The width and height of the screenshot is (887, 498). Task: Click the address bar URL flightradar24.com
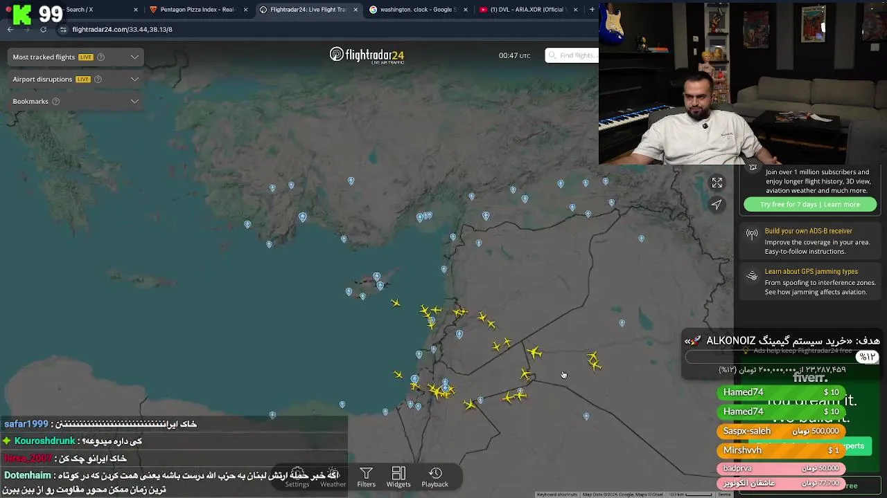click(122, 29)
